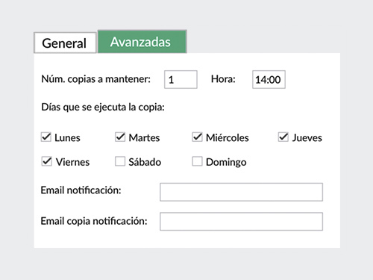373x280 pixels.
Task: Click the 'Días que se ejecuta la copia:' label
Action: tap(103, 108)
